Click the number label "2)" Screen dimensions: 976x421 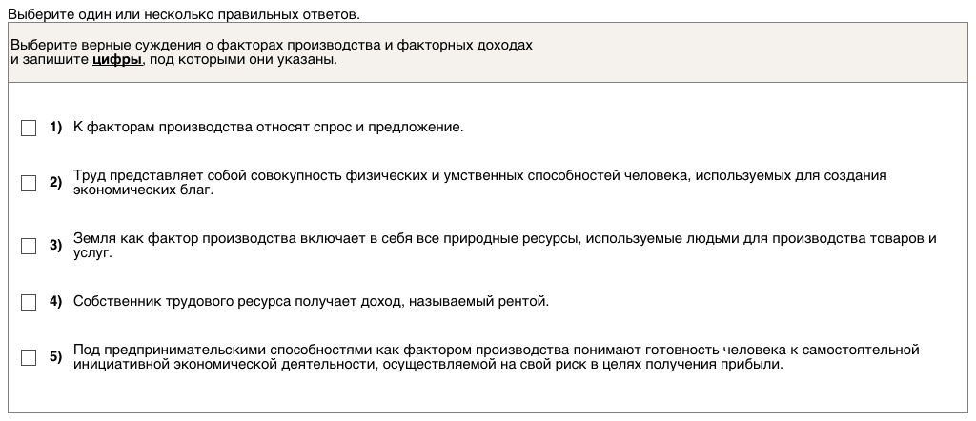pos(55,183)
